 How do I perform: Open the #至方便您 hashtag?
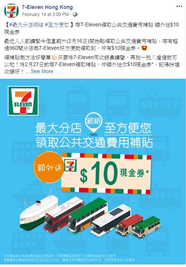tap(57, 25)
